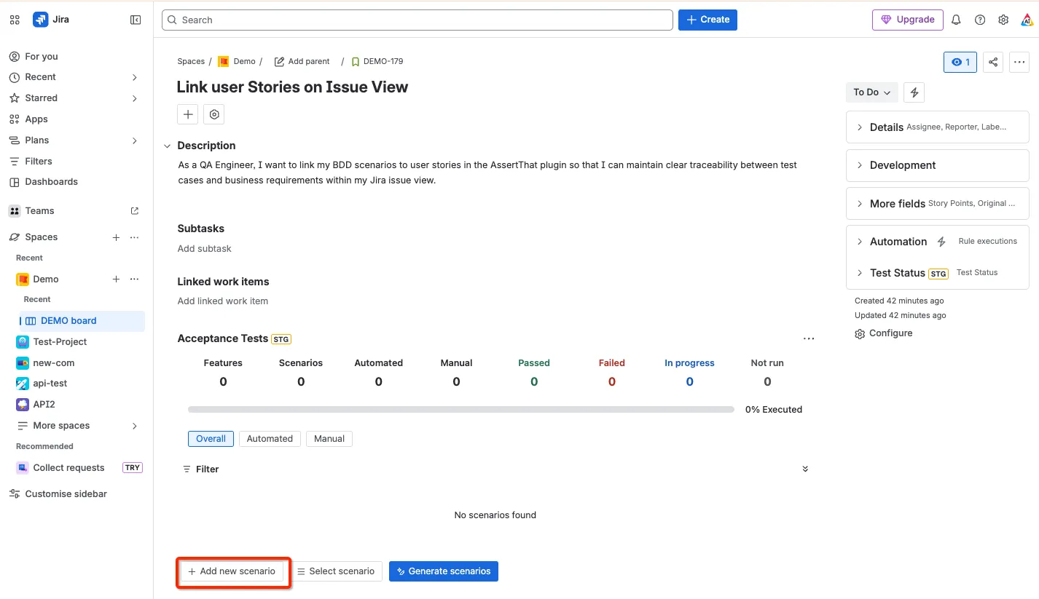
Task: Click the Select scenario button
Action: (336, 571)
